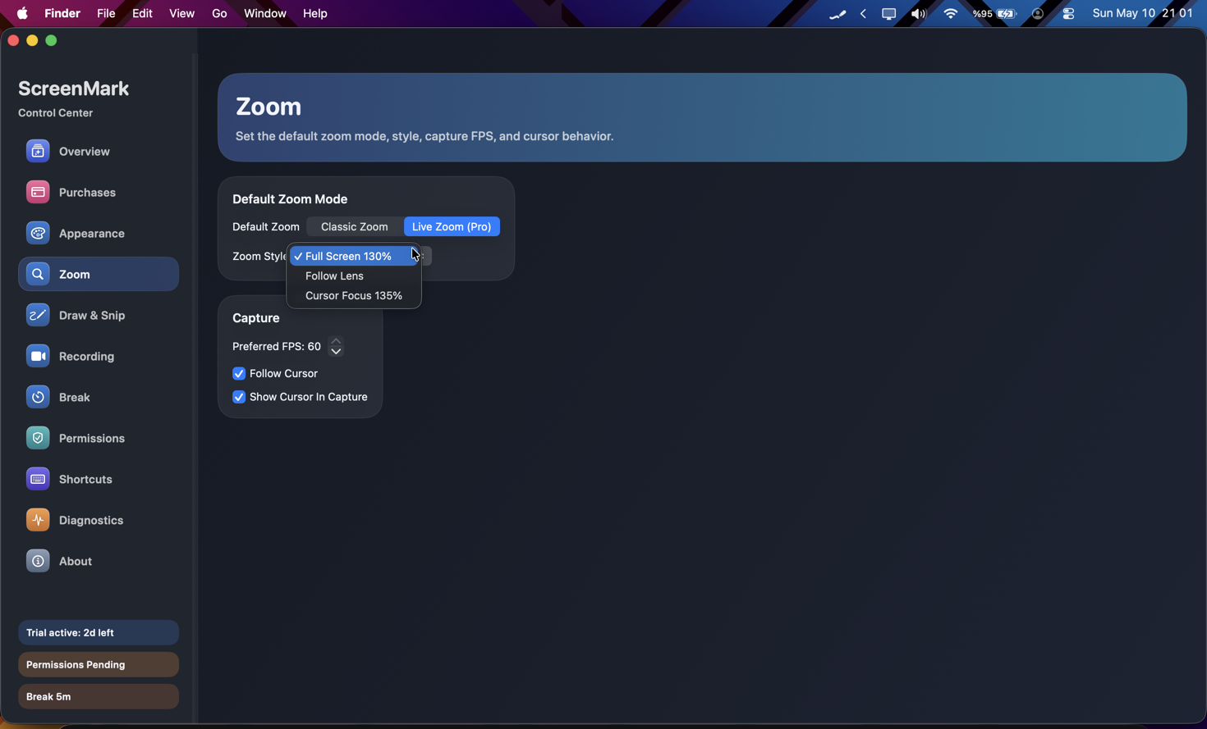
Task: Click the Break 5m badge
Action: click(x=99, y=696)
